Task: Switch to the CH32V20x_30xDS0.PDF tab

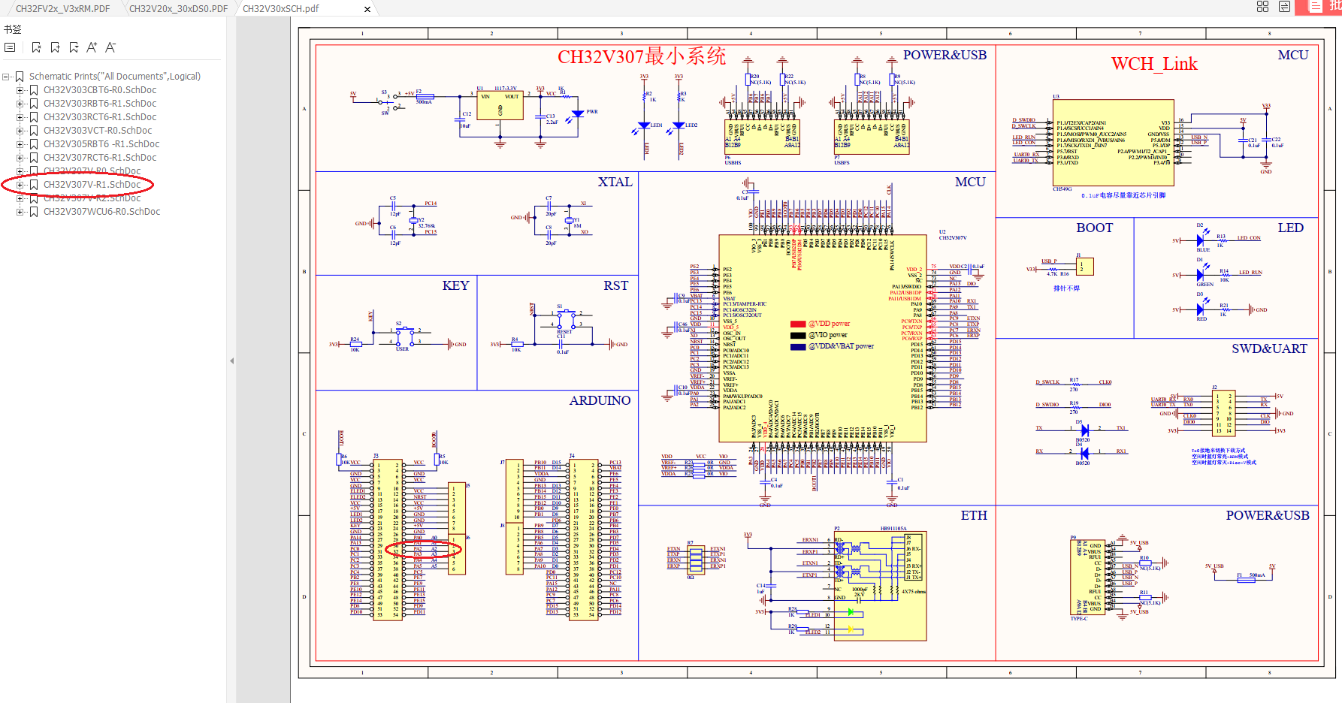Action: point(178,9)
